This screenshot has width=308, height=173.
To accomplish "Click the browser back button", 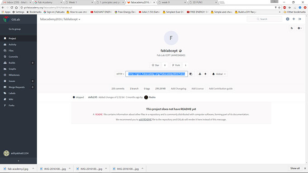I will click(x=3, y=8).
